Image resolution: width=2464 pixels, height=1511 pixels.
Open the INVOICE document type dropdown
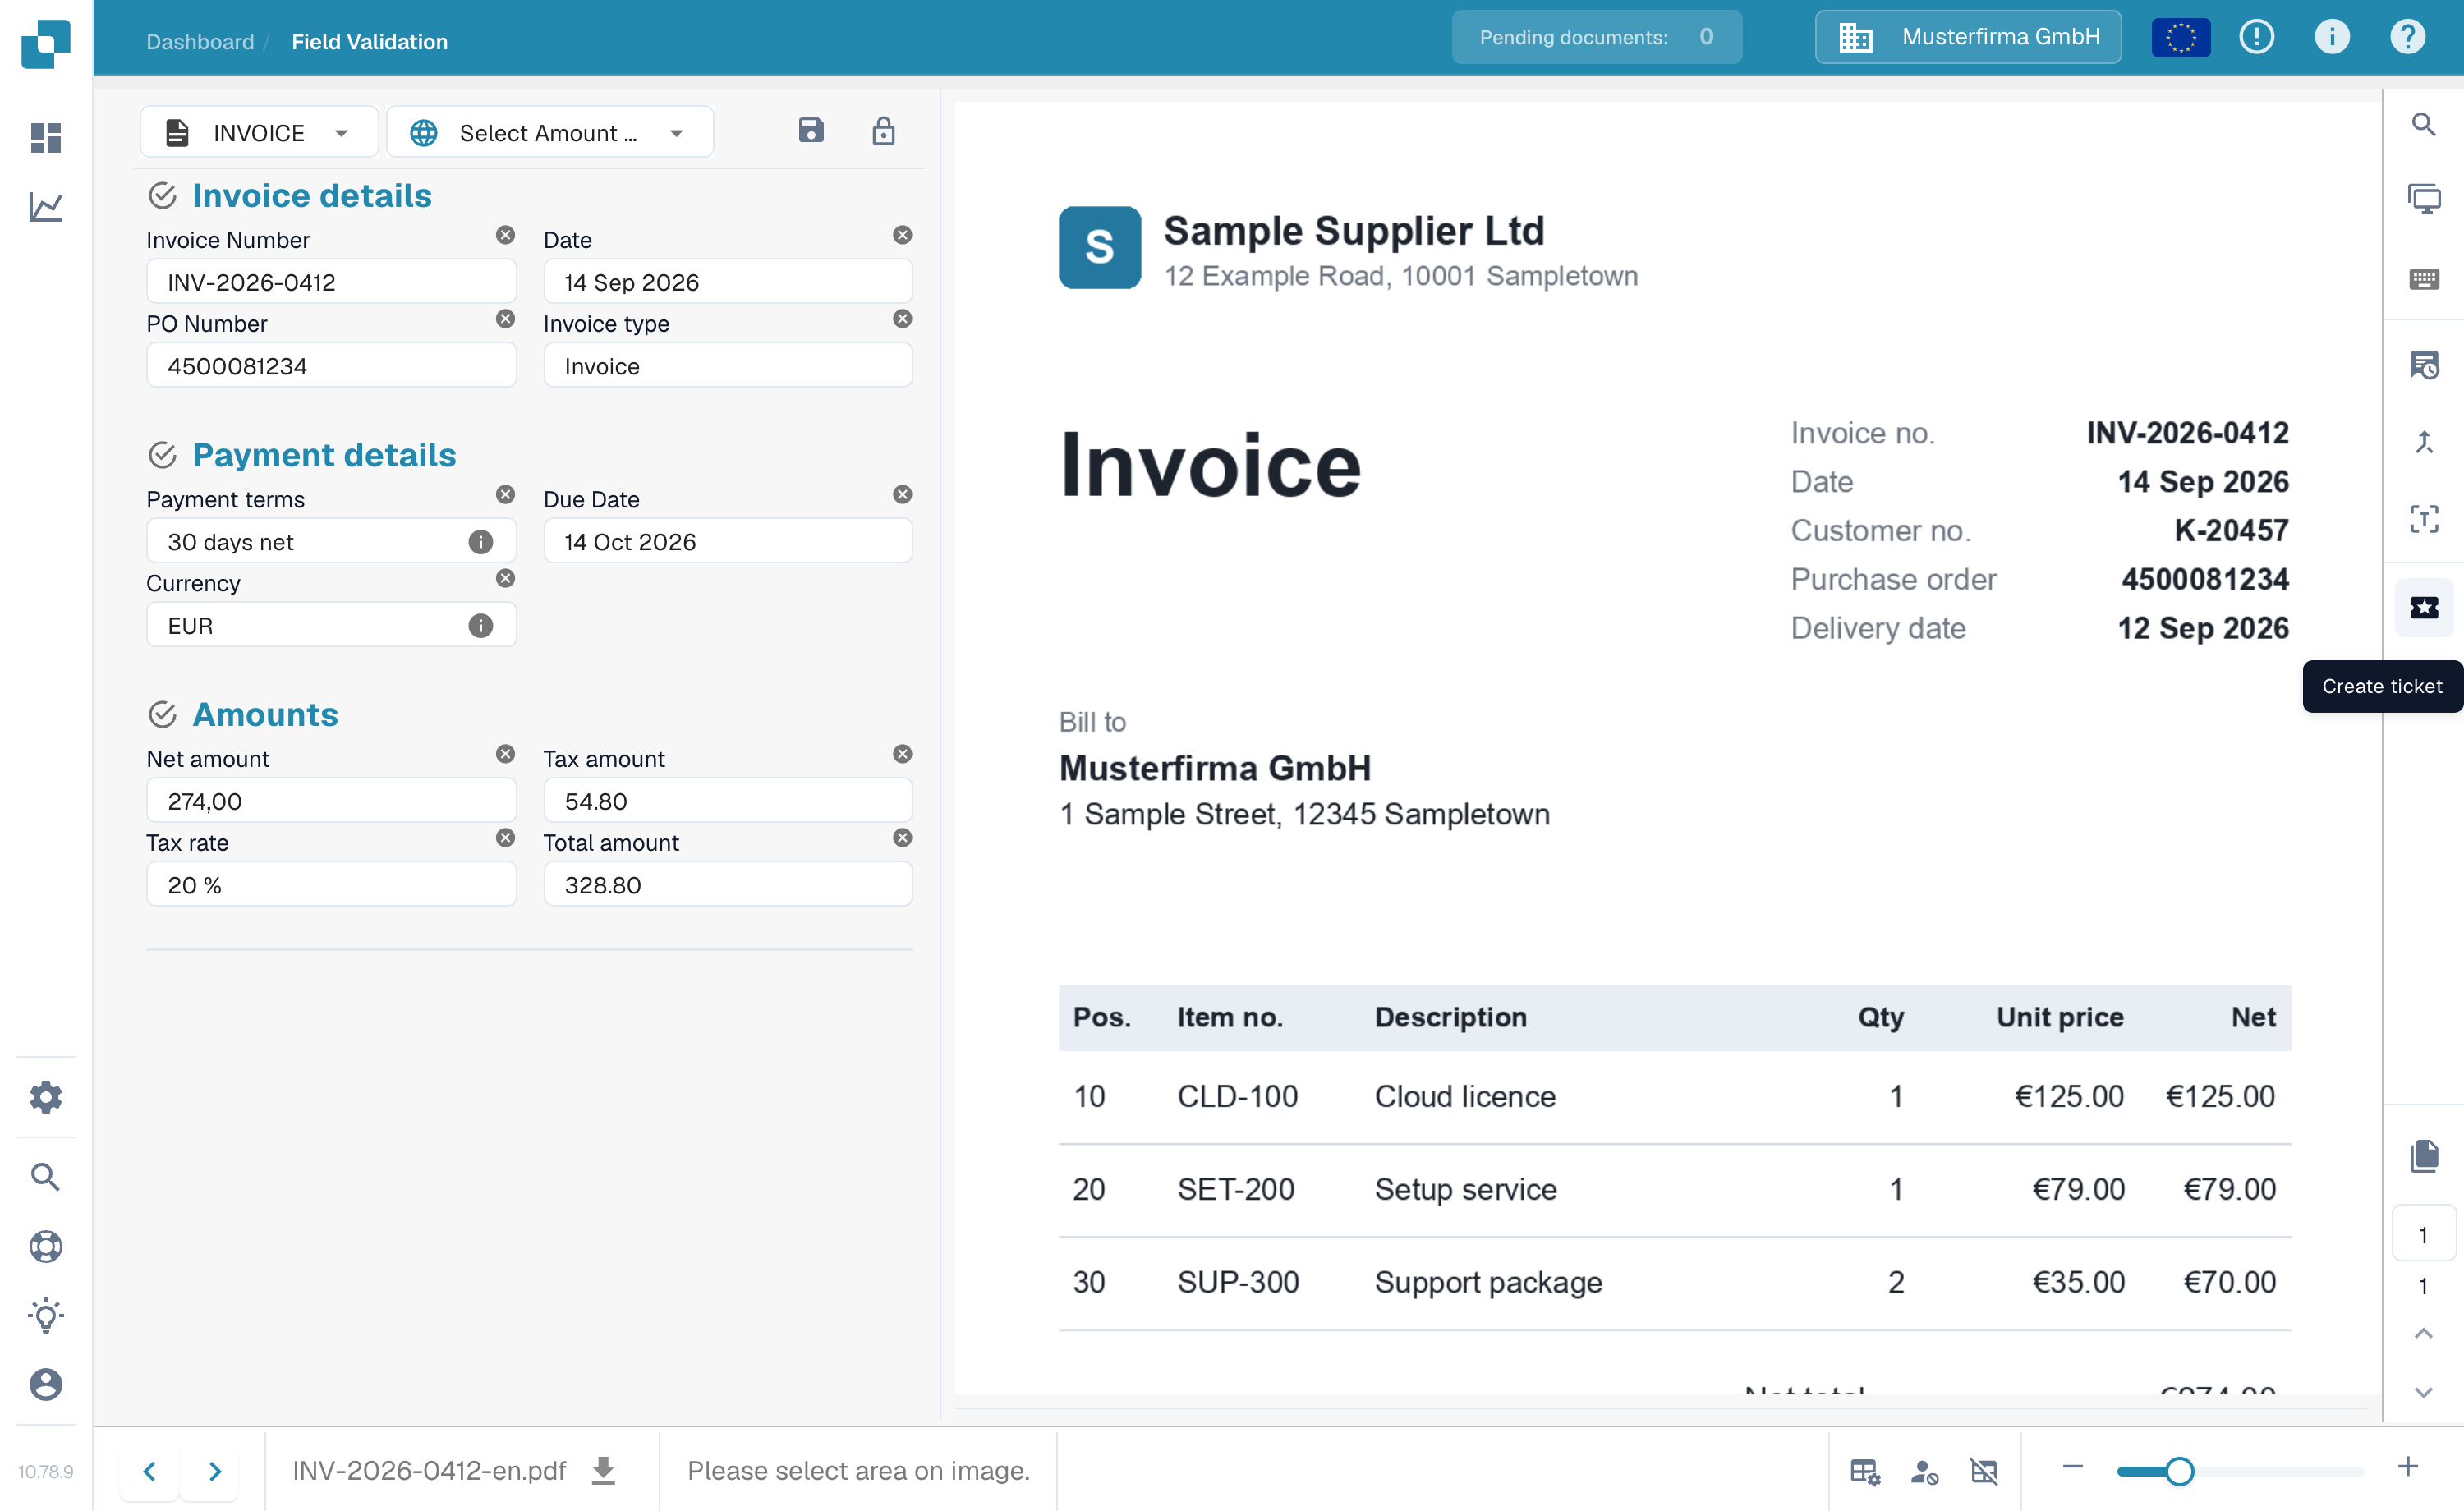(259, 132)
